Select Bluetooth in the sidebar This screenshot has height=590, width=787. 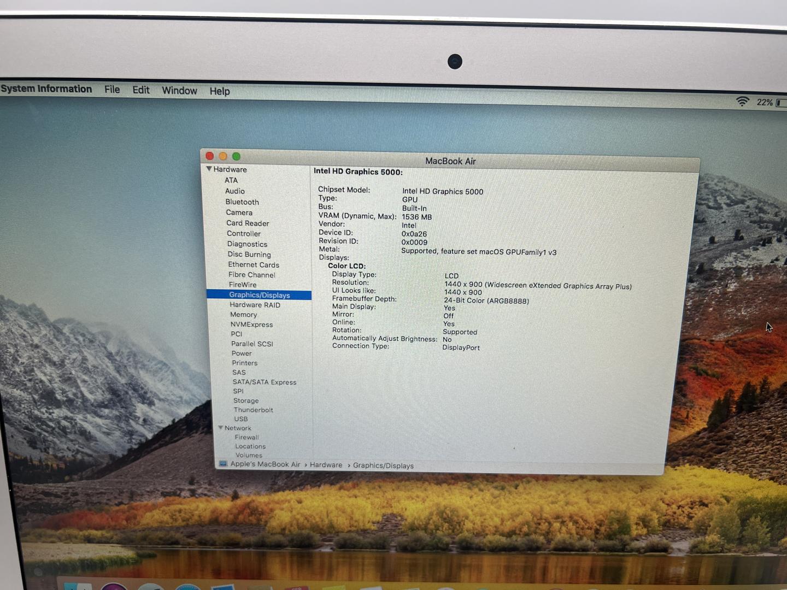click(242, 202)
